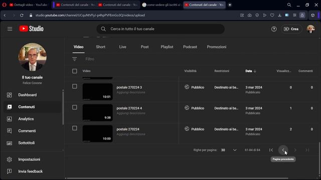
Task: Click the horizontal scrollbar at the bottom
Action: 178,178
